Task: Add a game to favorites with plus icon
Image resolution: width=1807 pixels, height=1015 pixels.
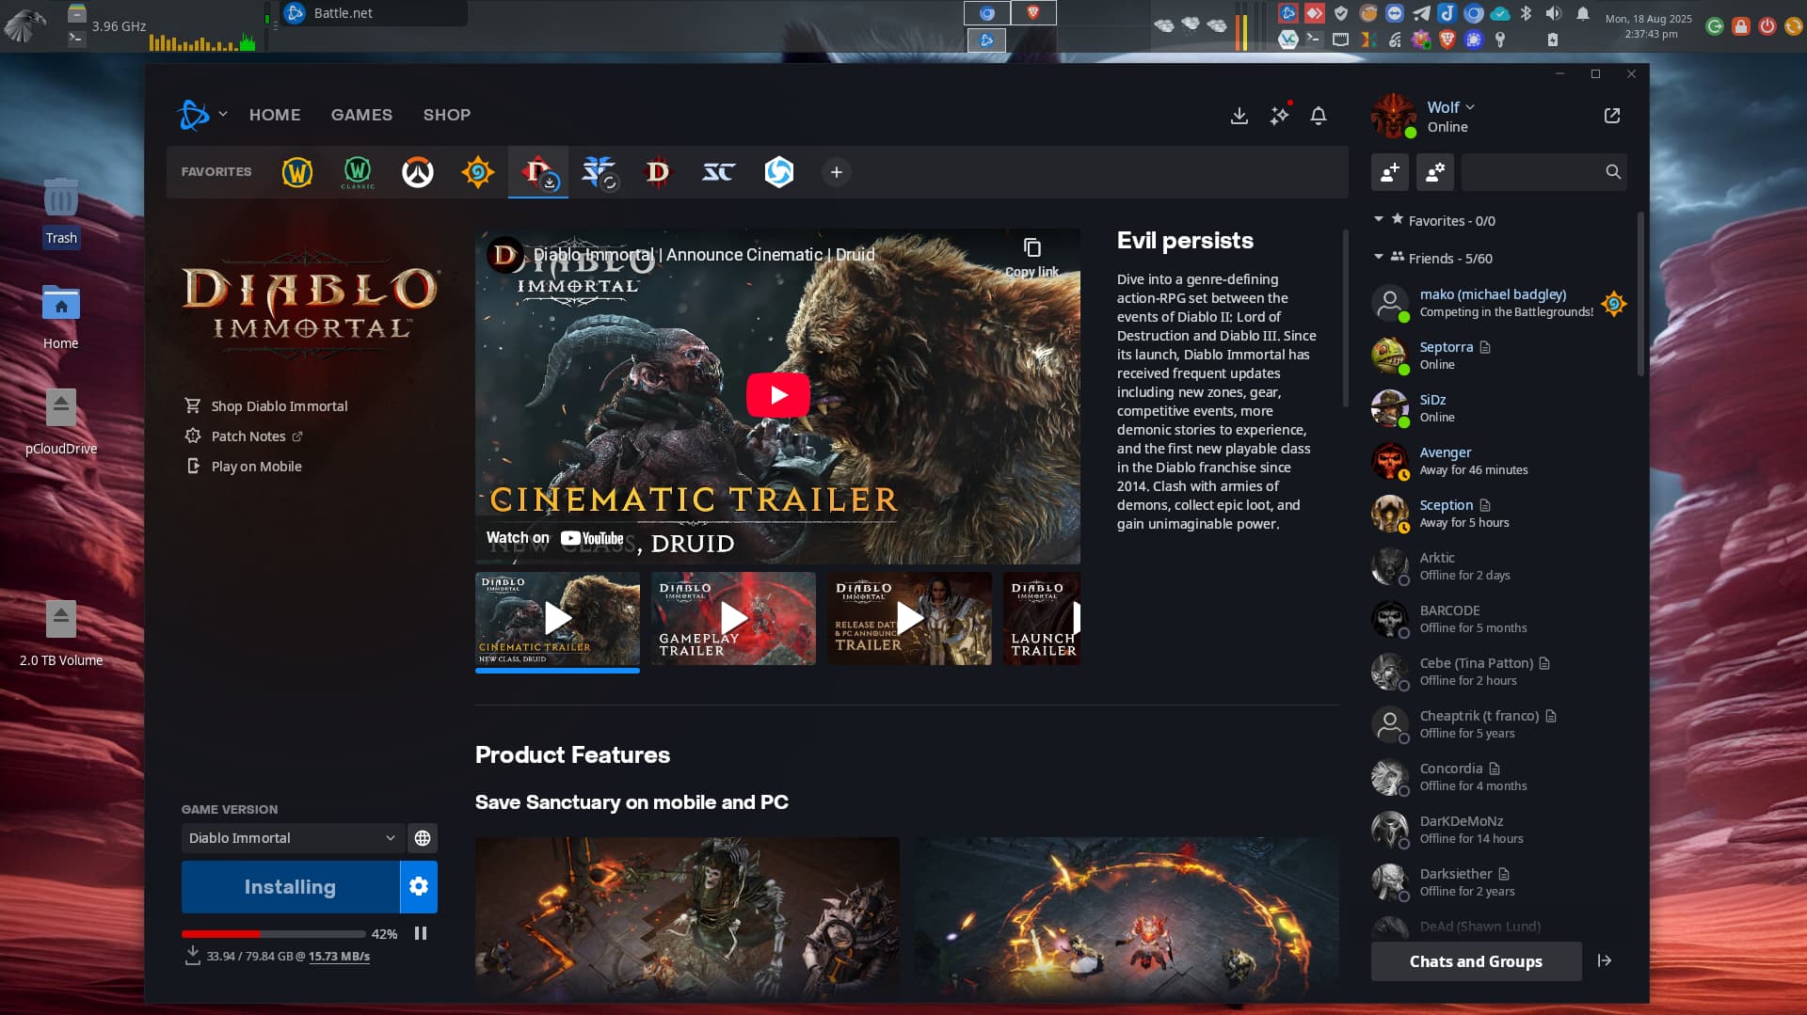Action: (837, 172)
